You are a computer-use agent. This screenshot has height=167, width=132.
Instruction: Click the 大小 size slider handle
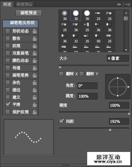point(60,67)
